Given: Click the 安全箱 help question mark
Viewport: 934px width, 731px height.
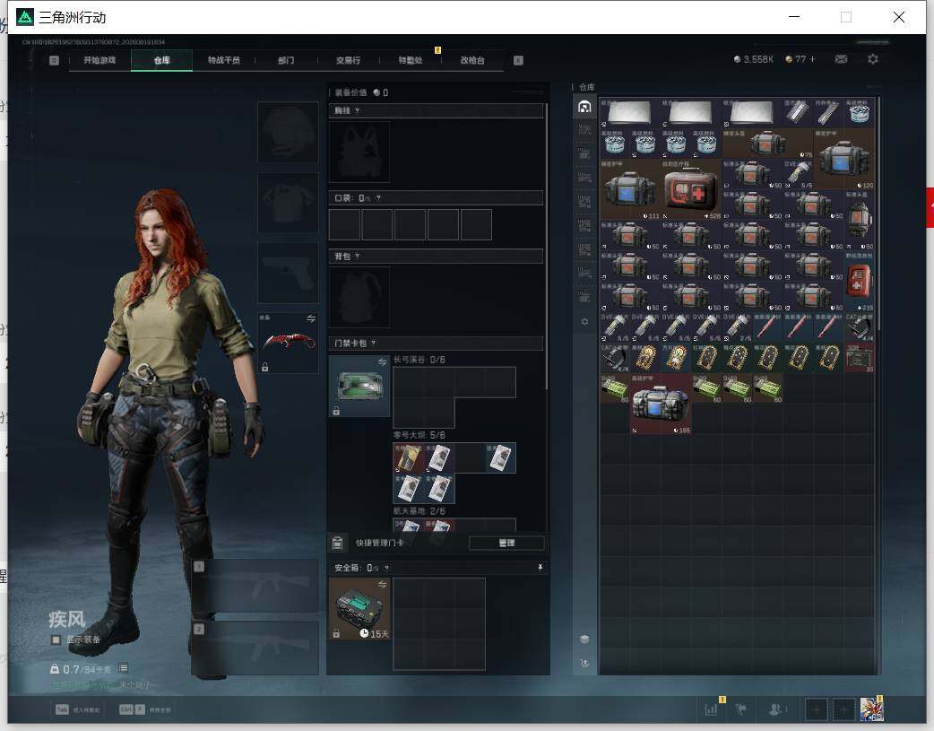Looking at the screenshot, I should [386, 568].
